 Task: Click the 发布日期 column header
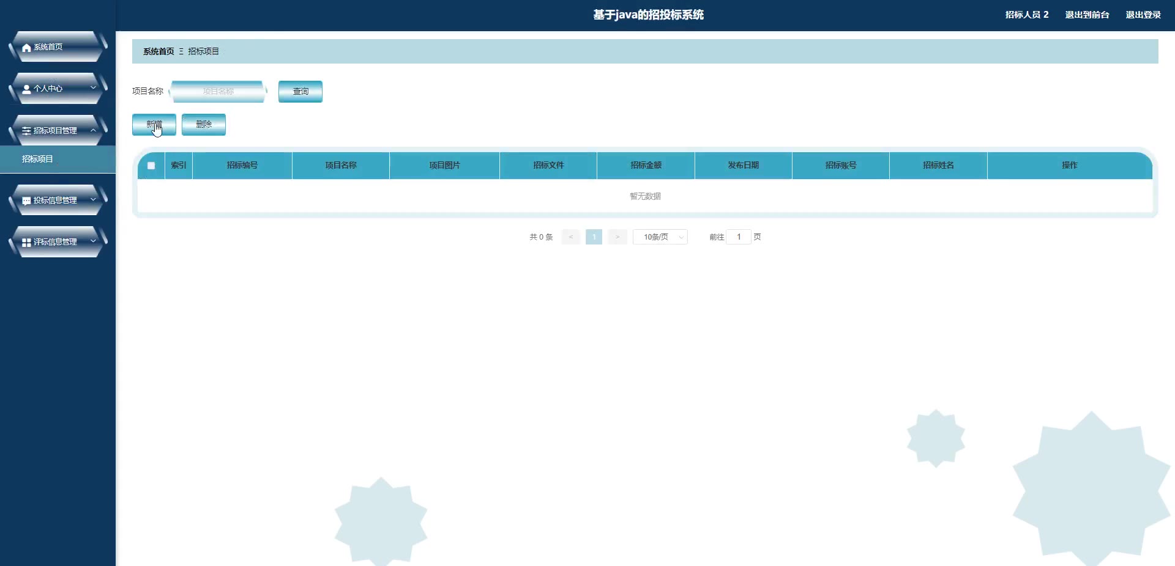click(x=744, y=166)
